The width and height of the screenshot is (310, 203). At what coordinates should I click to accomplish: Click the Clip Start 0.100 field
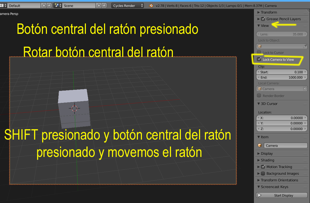click(x=282, y=72)
